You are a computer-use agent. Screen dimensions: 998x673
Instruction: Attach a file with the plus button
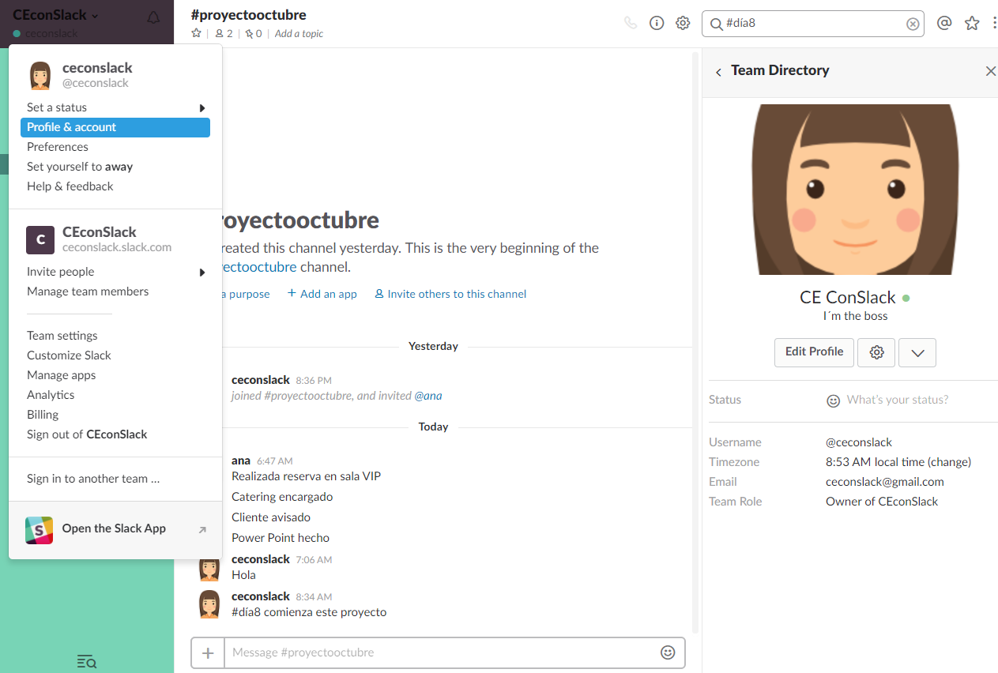pos(208,652)
